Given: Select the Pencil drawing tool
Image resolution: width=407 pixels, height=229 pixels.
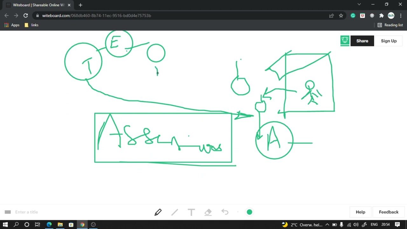Looking at the screenshot, I should tap(158, 212).
